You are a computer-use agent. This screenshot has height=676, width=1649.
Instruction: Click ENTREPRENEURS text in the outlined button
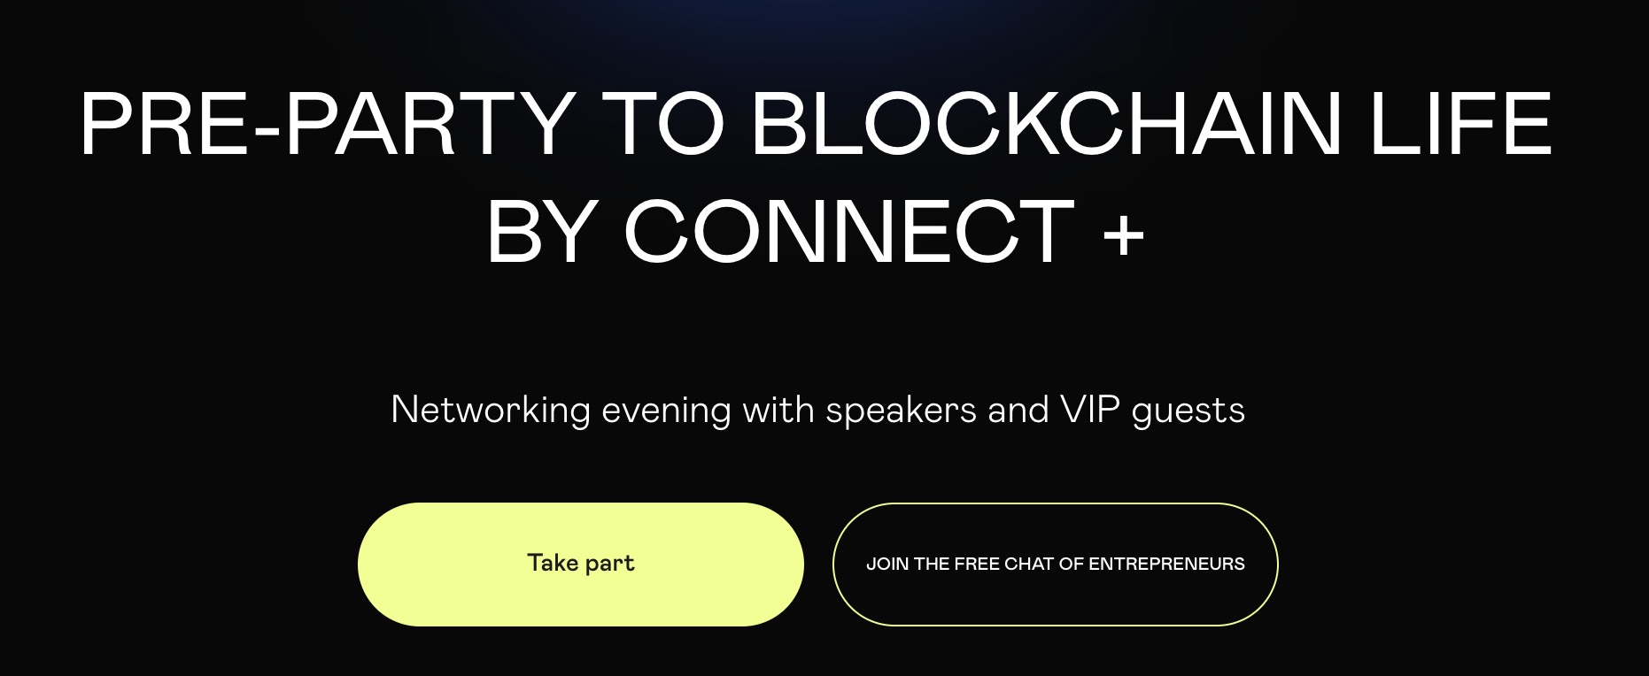[1166, 565]
